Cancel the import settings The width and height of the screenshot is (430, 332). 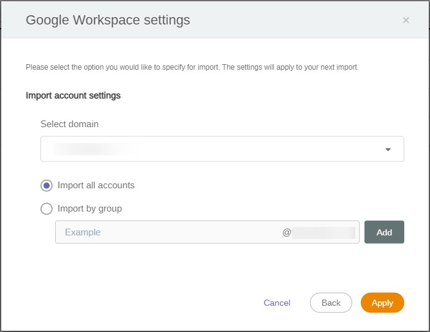277,303
